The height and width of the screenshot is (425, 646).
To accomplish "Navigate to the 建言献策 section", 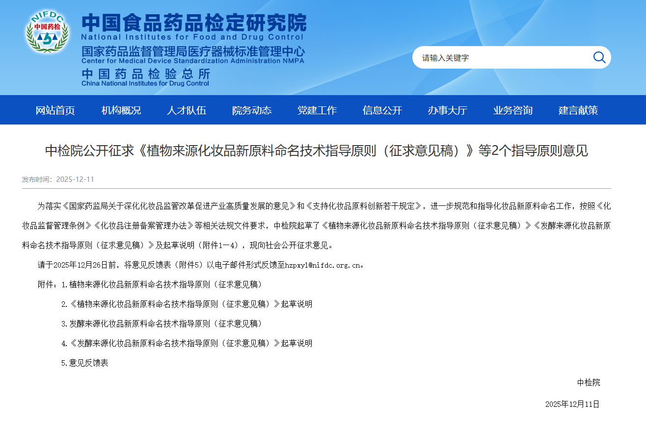I will [x=578, y=110].
